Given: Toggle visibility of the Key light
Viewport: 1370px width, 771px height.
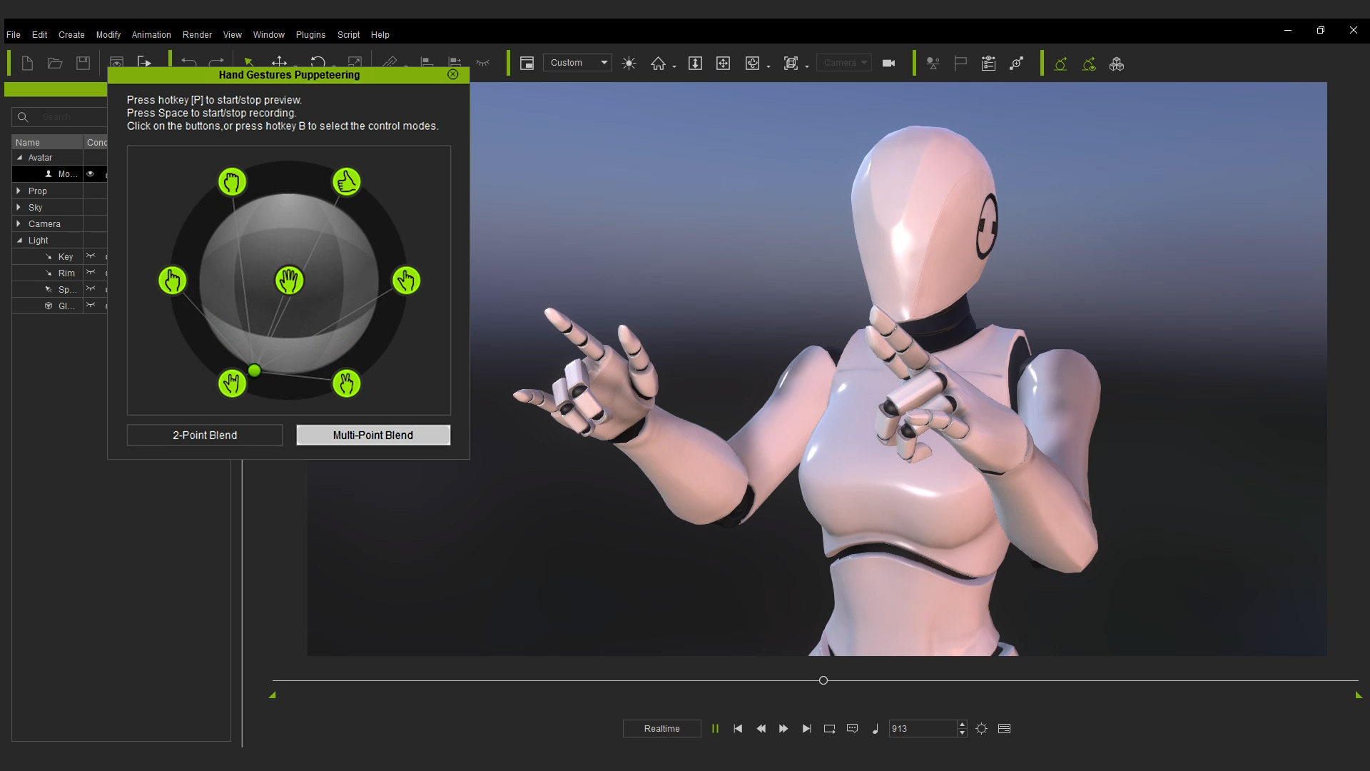Looking at the screenshot, I should click(91, 256).
